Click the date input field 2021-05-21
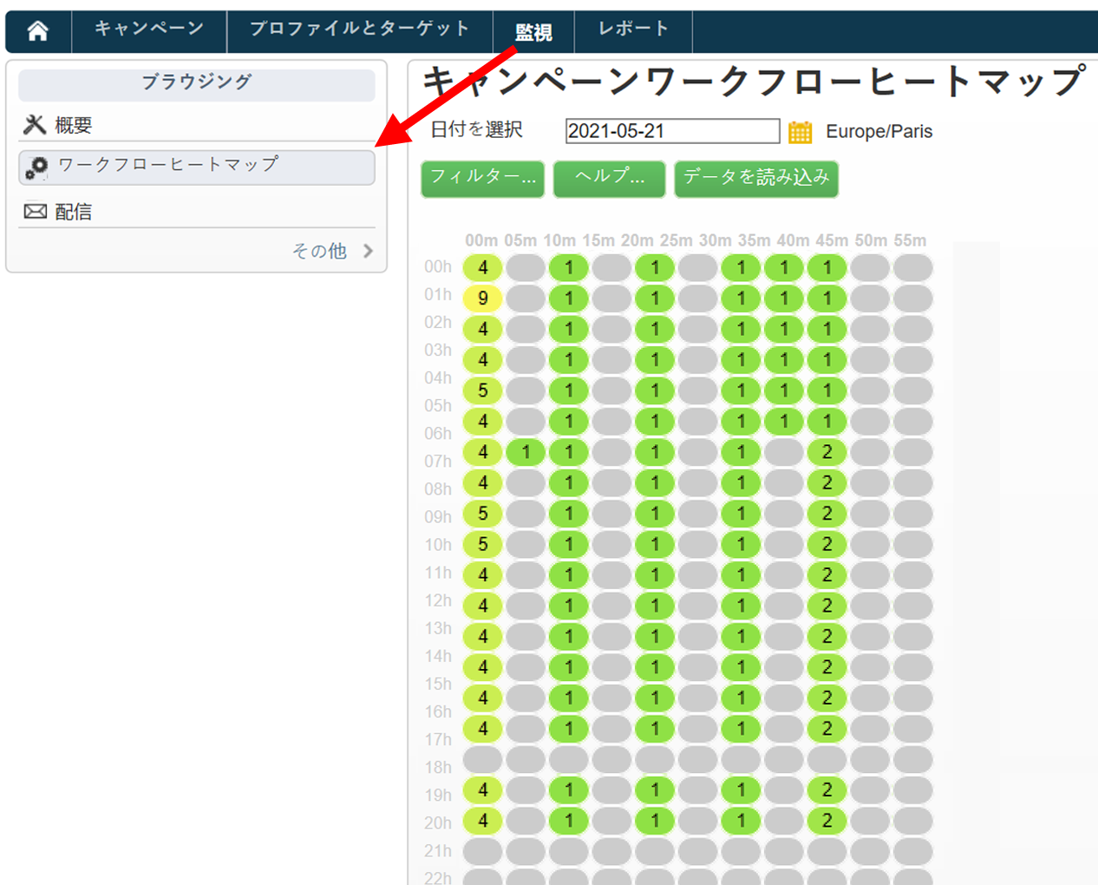1098x885 pixels. click(672, 131)
